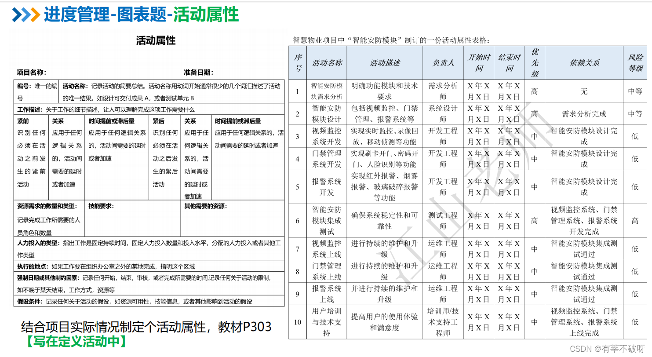
Task: Click the 系统设计师 cell
Action: 443,114
